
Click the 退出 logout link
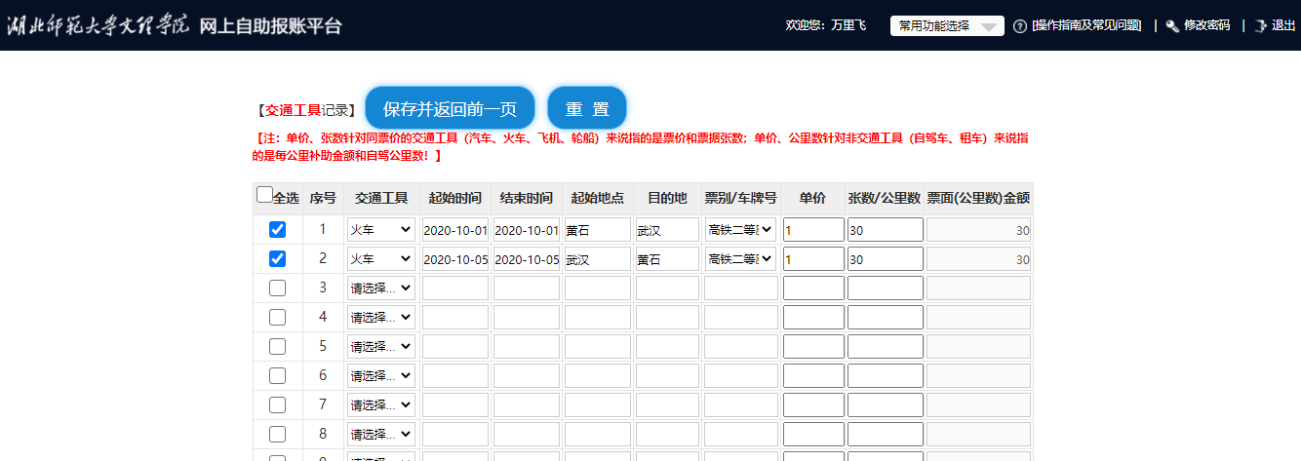click(x=1283, y=26)
